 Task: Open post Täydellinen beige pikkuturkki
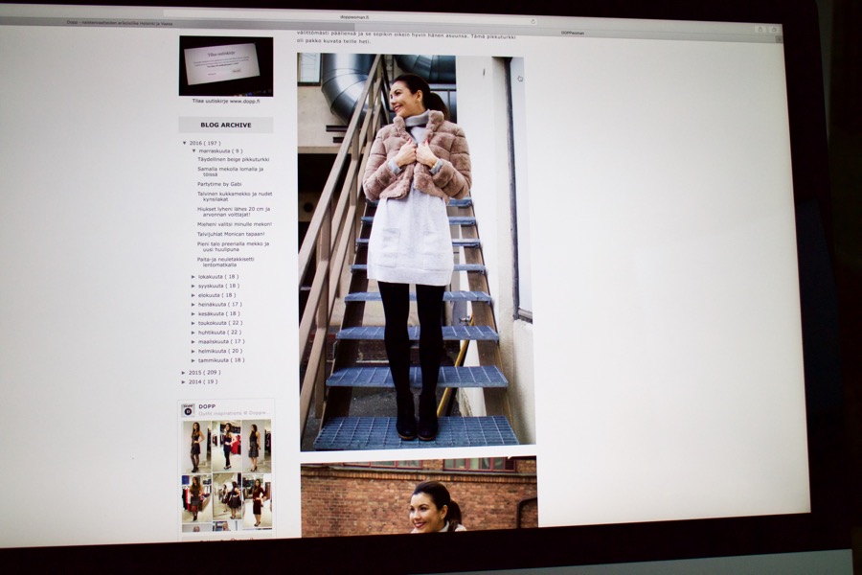tap(234, 160)
